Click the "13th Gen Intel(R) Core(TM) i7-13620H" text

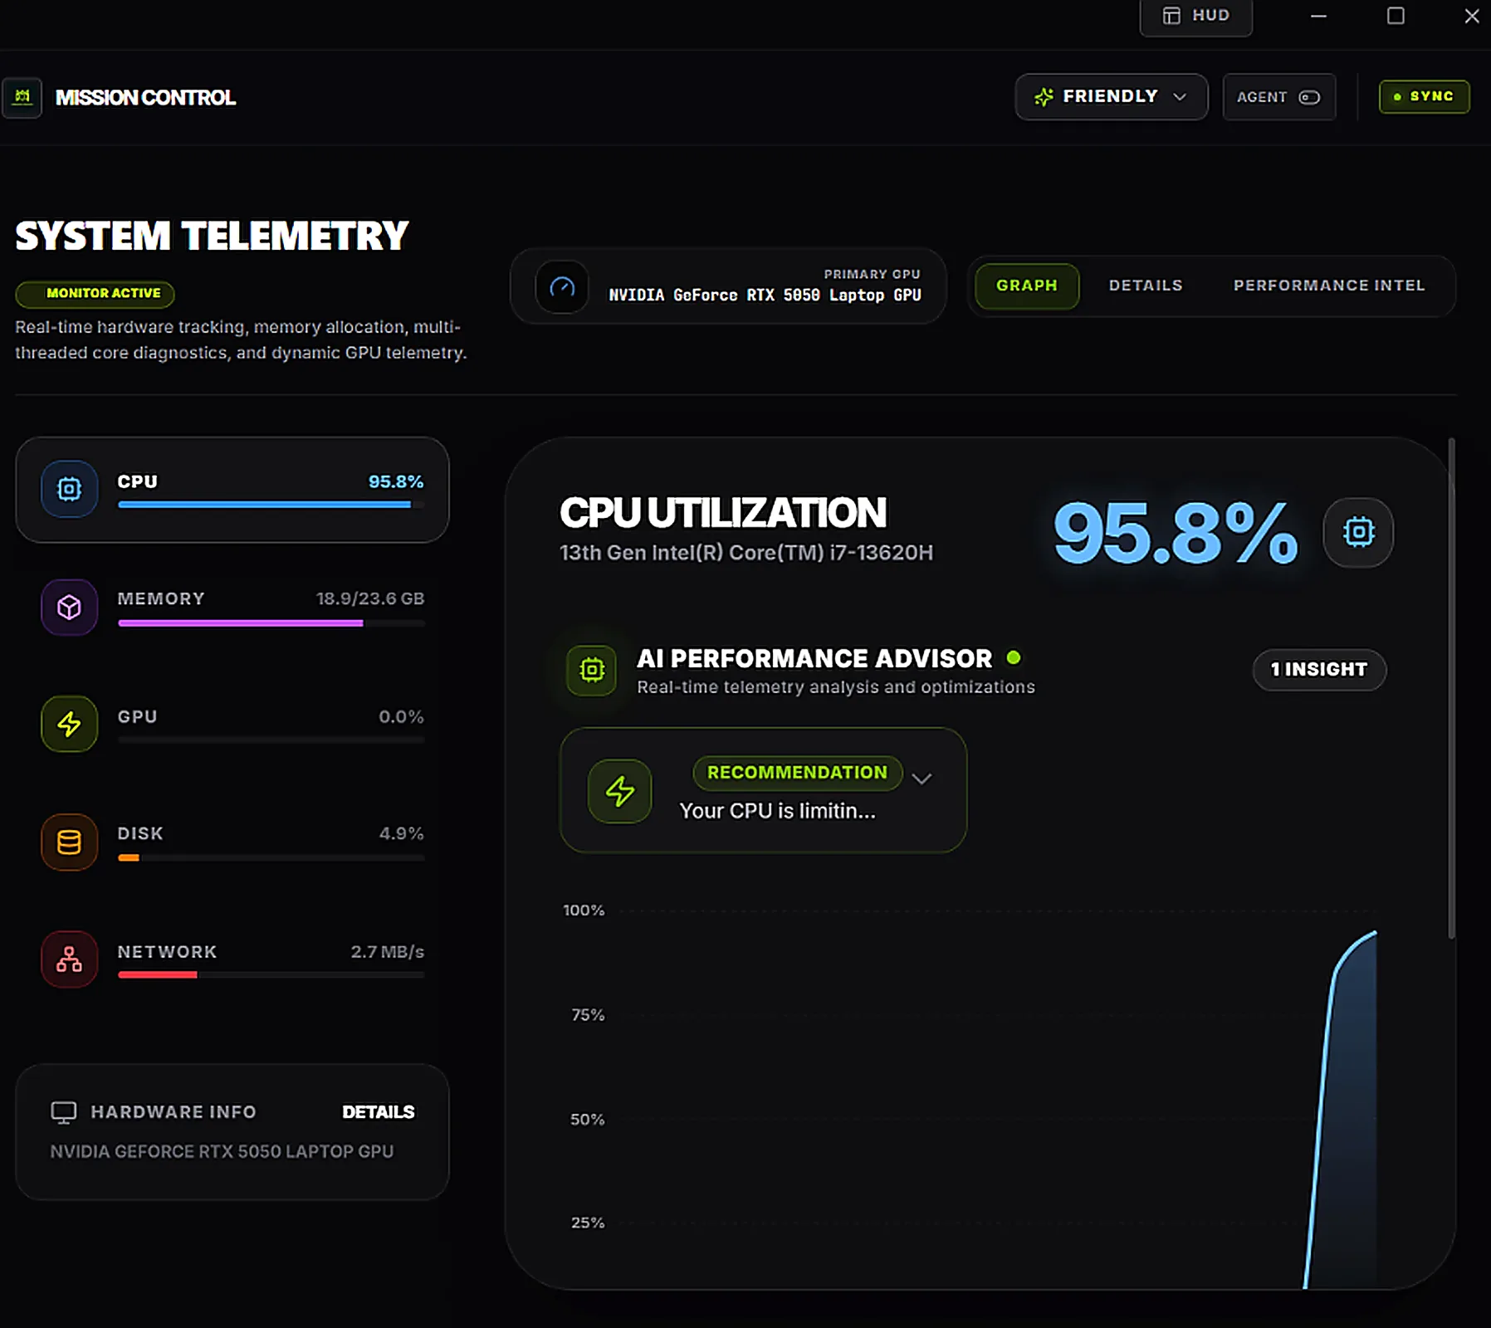click(746, 553)
